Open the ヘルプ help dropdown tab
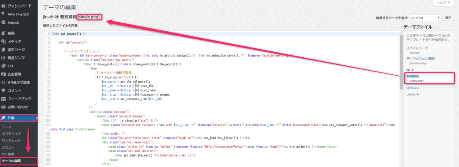Screen dimensions: 459x167 [443, 2]
